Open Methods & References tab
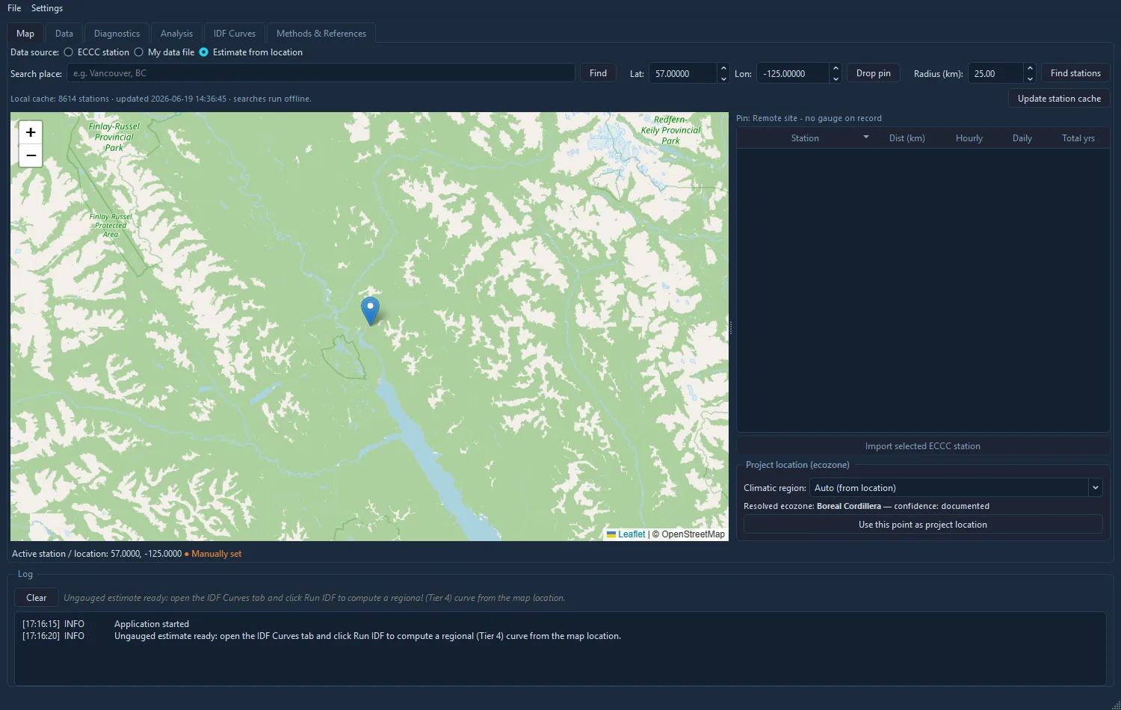 coord(321,34)
